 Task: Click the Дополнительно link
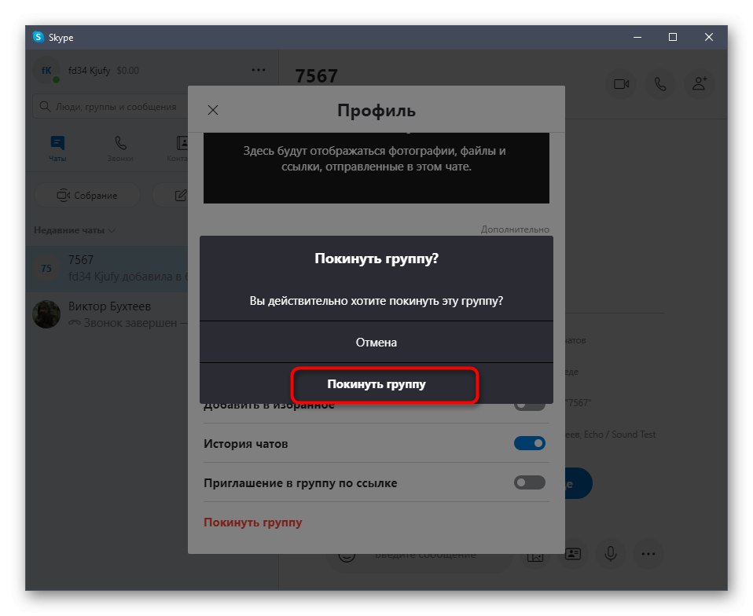515,229
